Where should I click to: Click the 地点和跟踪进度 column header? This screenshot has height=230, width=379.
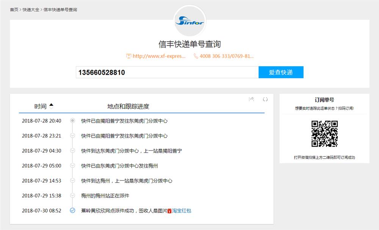tap(128, 106)
